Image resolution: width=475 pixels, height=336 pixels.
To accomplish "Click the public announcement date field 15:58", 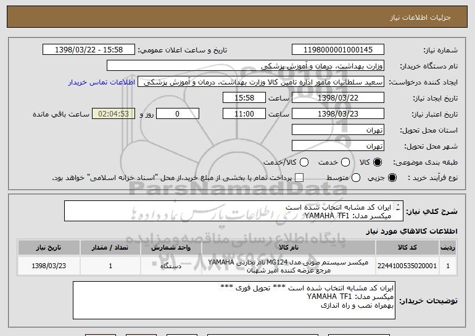I will click(89, 50).
